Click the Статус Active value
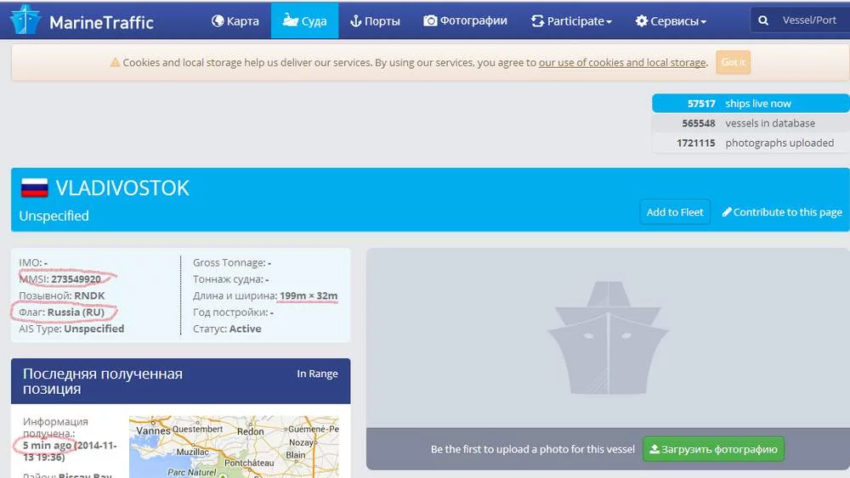850x478 pixels. point(245,329)
